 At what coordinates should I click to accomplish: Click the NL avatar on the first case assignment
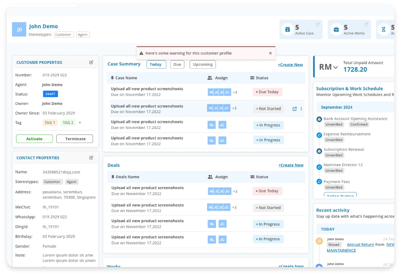click(x=210, y=92)
